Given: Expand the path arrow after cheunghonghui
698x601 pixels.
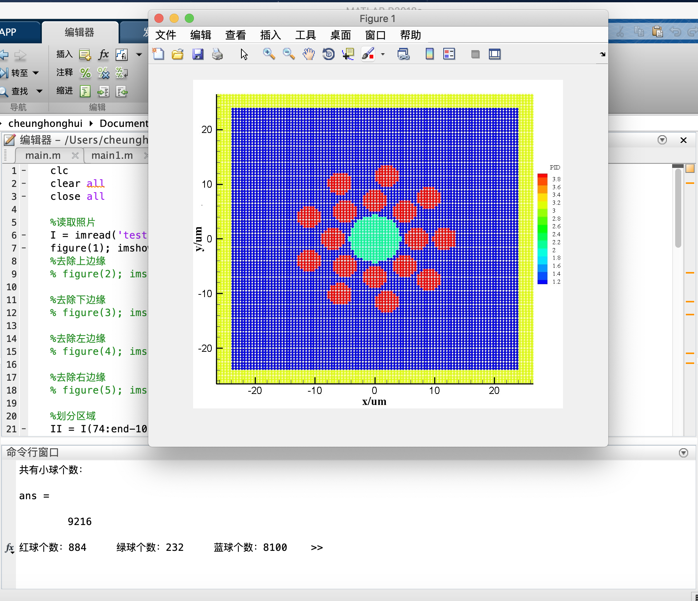Looking at the screenshot, I should 91,123.
